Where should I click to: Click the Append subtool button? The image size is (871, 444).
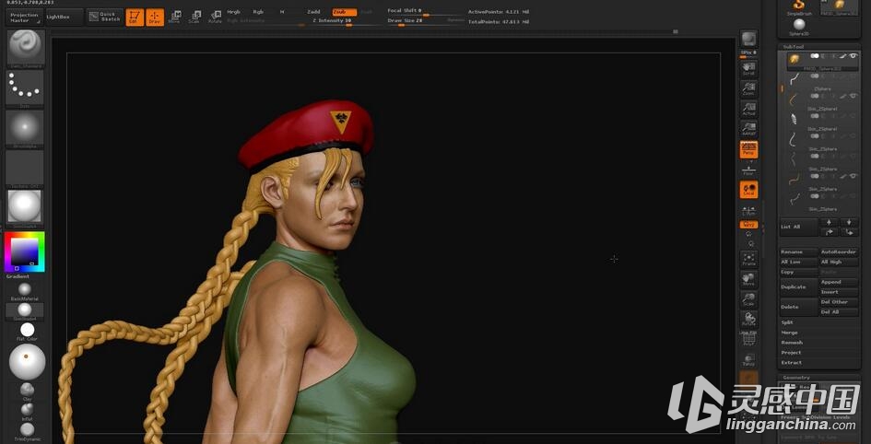(840, 282)
